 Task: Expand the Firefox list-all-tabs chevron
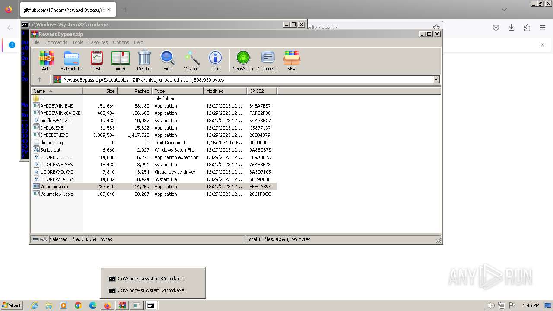[x=504, y=10]
